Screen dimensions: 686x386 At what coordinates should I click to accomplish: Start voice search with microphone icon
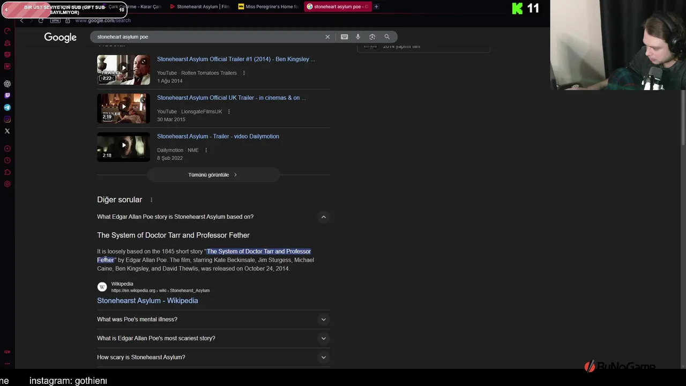358,37
